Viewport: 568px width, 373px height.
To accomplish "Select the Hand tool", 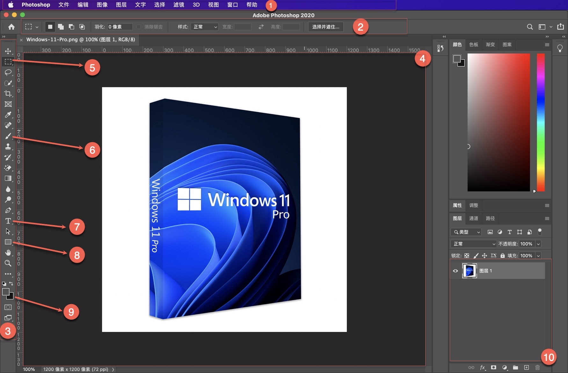I will tap(8, 252).
